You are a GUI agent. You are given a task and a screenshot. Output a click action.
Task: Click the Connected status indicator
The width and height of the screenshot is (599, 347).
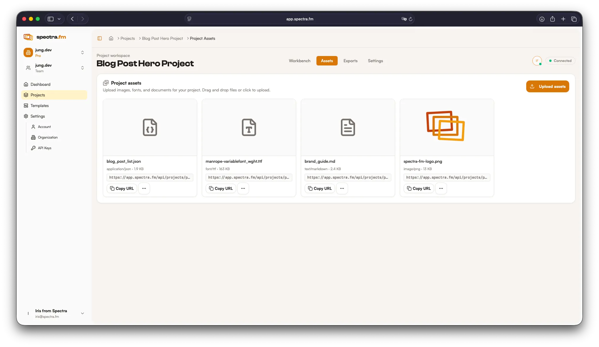(560, 61)
